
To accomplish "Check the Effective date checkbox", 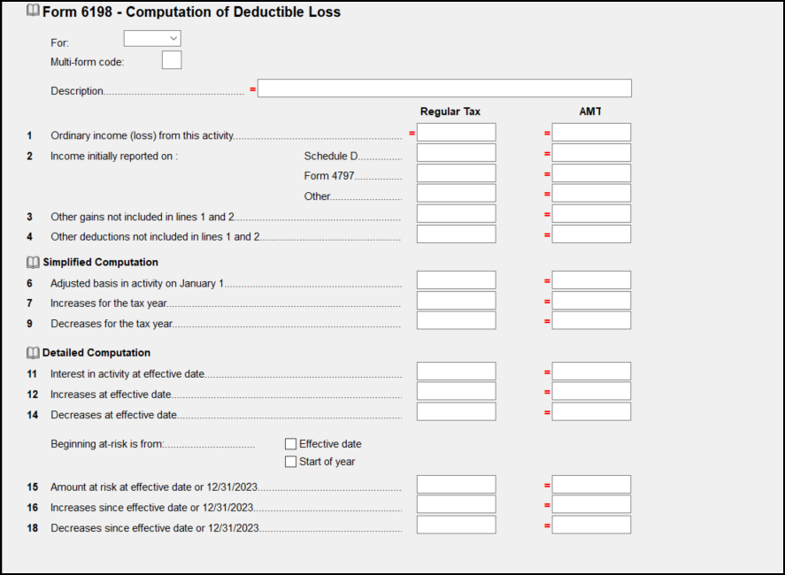I will pos(290,444).
